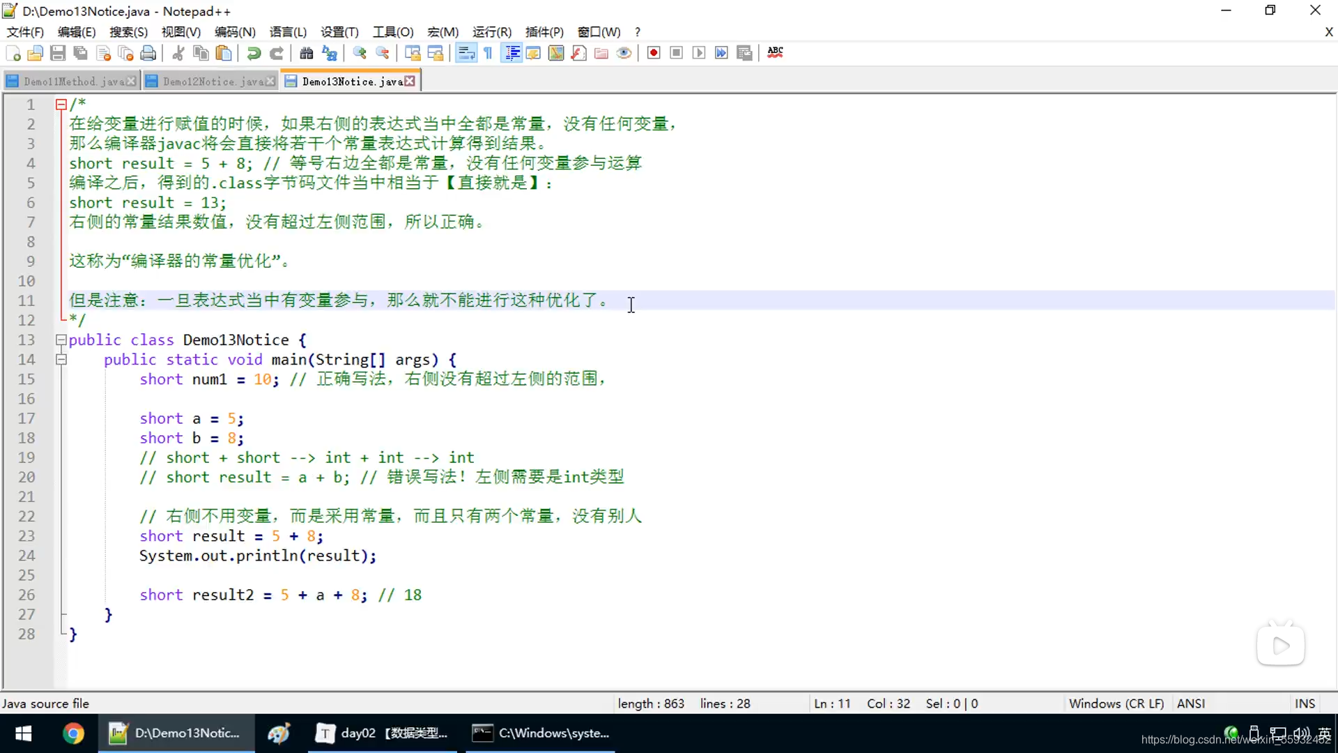The image size is (1338, 753).
Task: Print the document with printer icon
Action: 148,53
